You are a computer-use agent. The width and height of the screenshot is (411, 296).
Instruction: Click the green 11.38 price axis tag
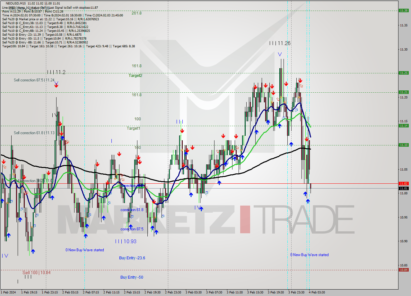click(404, 11)
